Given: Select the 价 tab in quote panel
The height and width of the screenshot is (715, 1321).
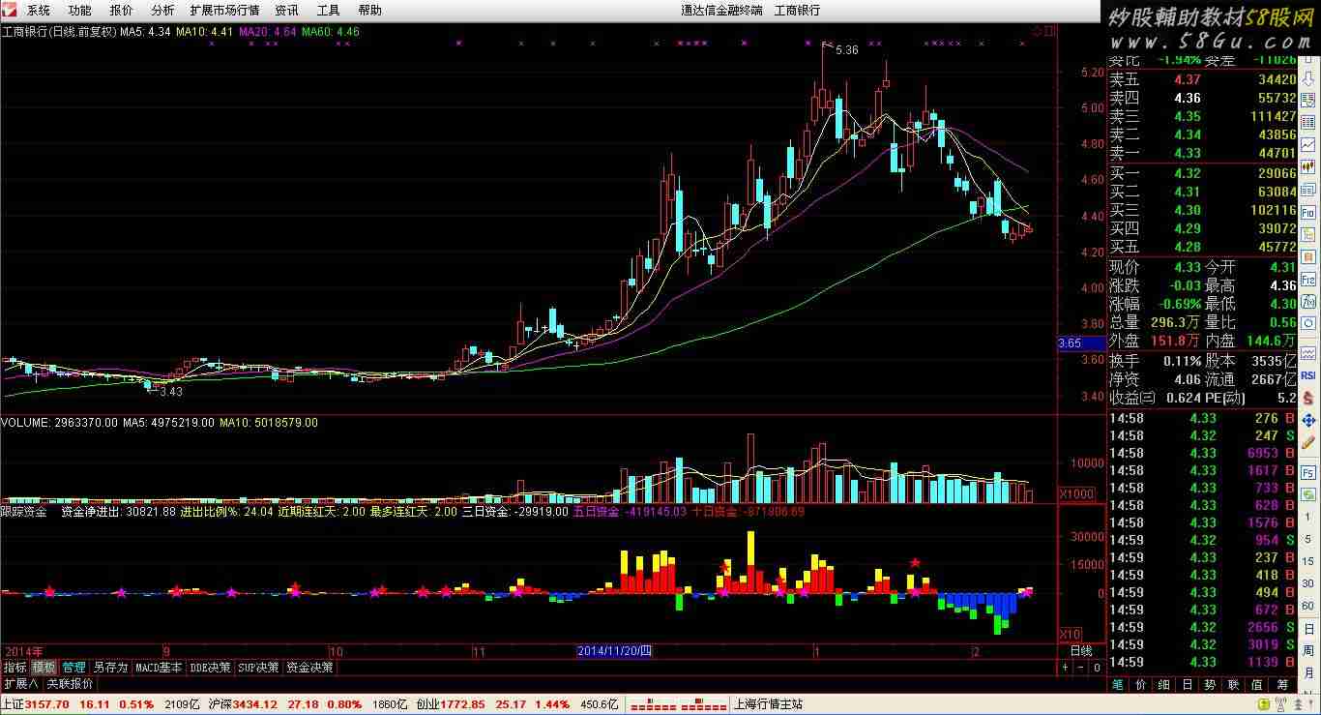Looking at the screenshot, I should 1141,685.
